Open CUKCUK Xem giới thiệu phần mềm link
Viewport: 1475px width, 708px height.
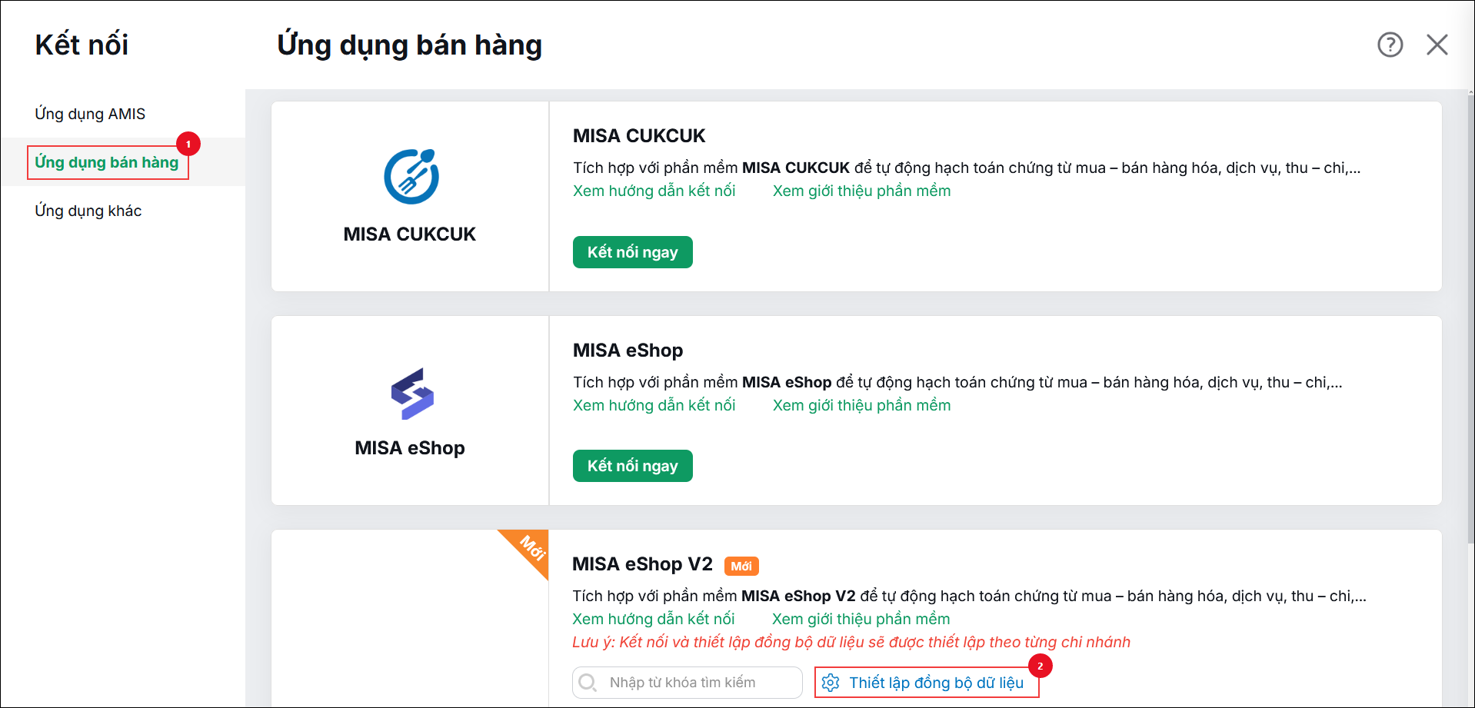pos(861,191)
